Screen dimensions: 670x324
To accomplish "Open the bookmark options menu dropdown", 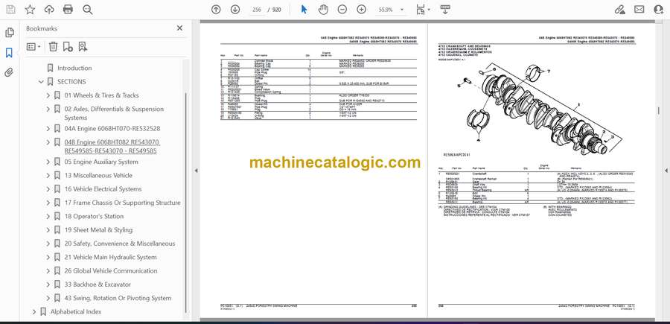I will click(33, 47).
